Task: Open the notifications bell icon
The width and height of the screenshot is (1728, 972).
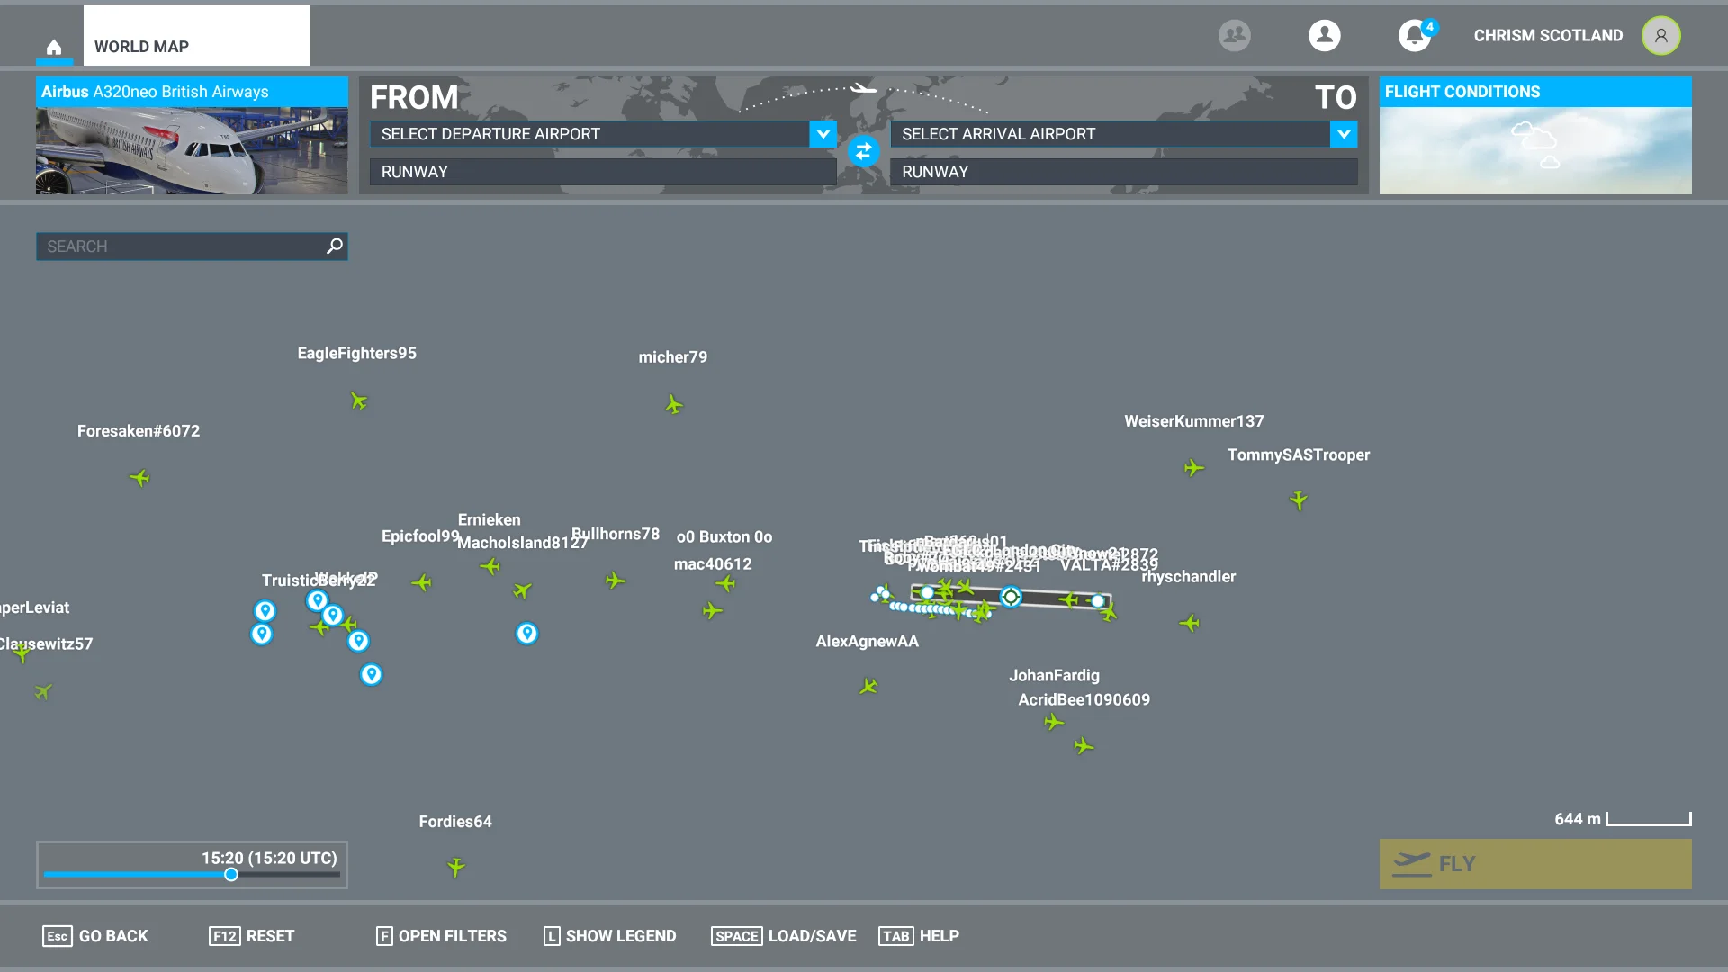Action: 1416,35
